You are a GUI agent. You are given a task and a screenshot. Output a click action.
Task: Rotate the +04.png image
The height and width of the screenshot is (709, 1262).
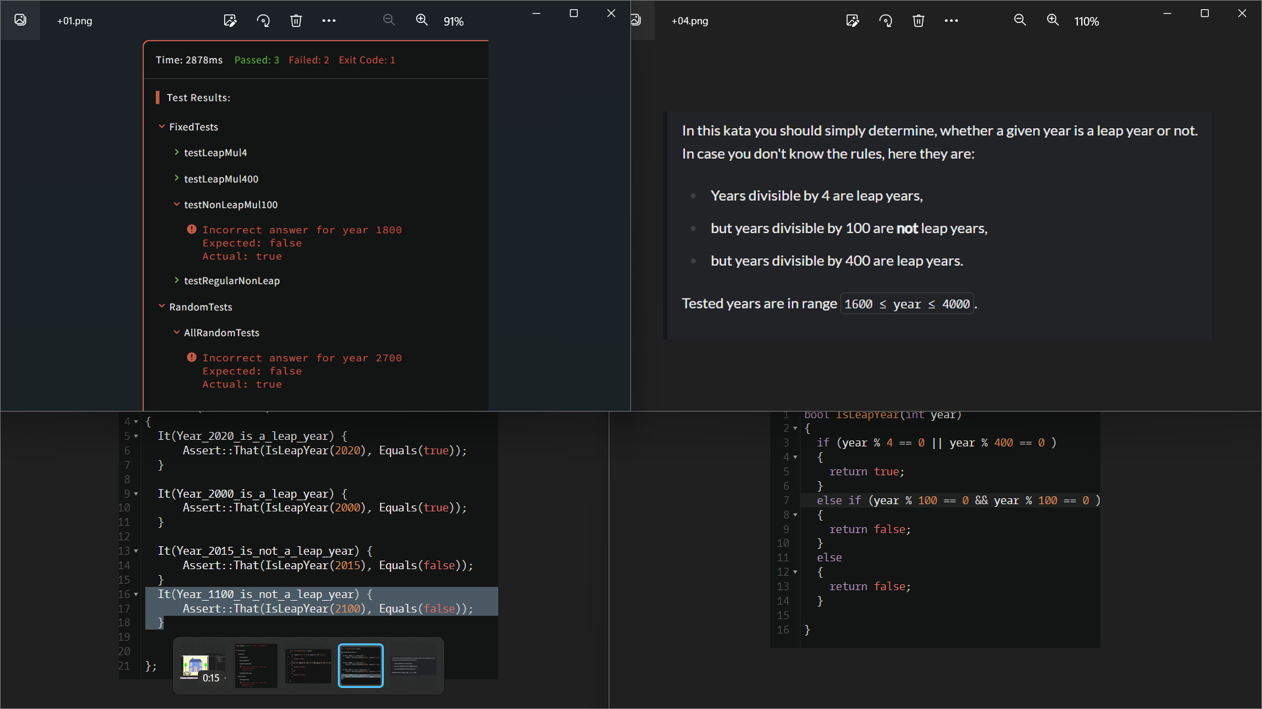click(x=885, y=21)
